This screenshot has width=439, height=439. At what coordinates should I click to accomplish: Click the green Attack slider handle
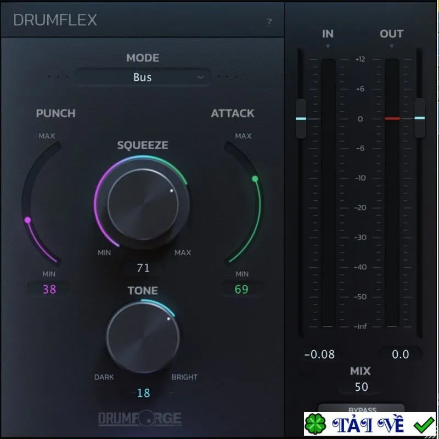point(255,179)
